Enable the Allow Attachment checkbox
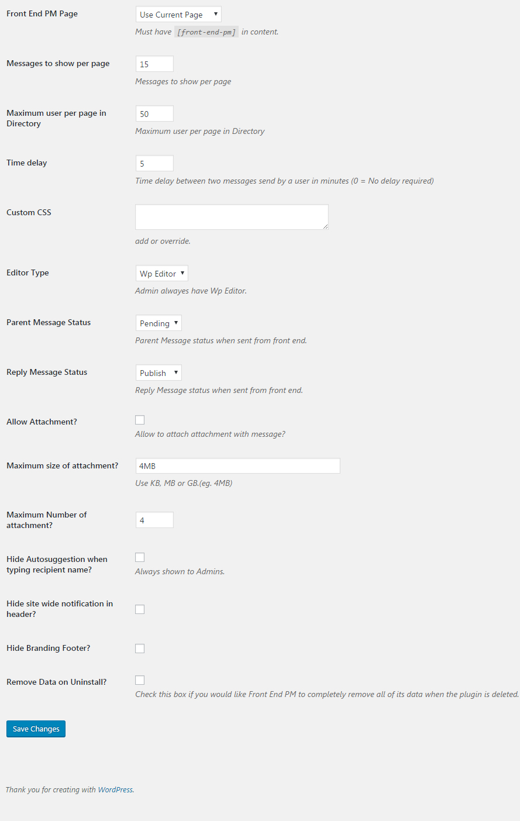Screen dimensions: 520x821 [140, 420]
